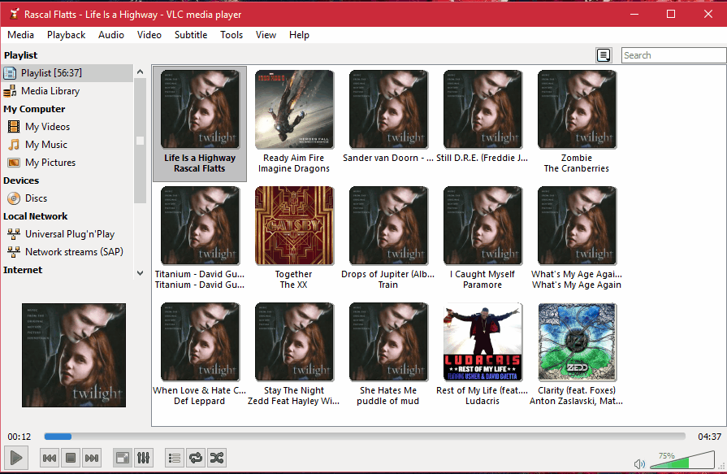Select She Hates Me thumbnail
Image resolution: width=727 pixels, height=474 pixels.
click(388, 342)
